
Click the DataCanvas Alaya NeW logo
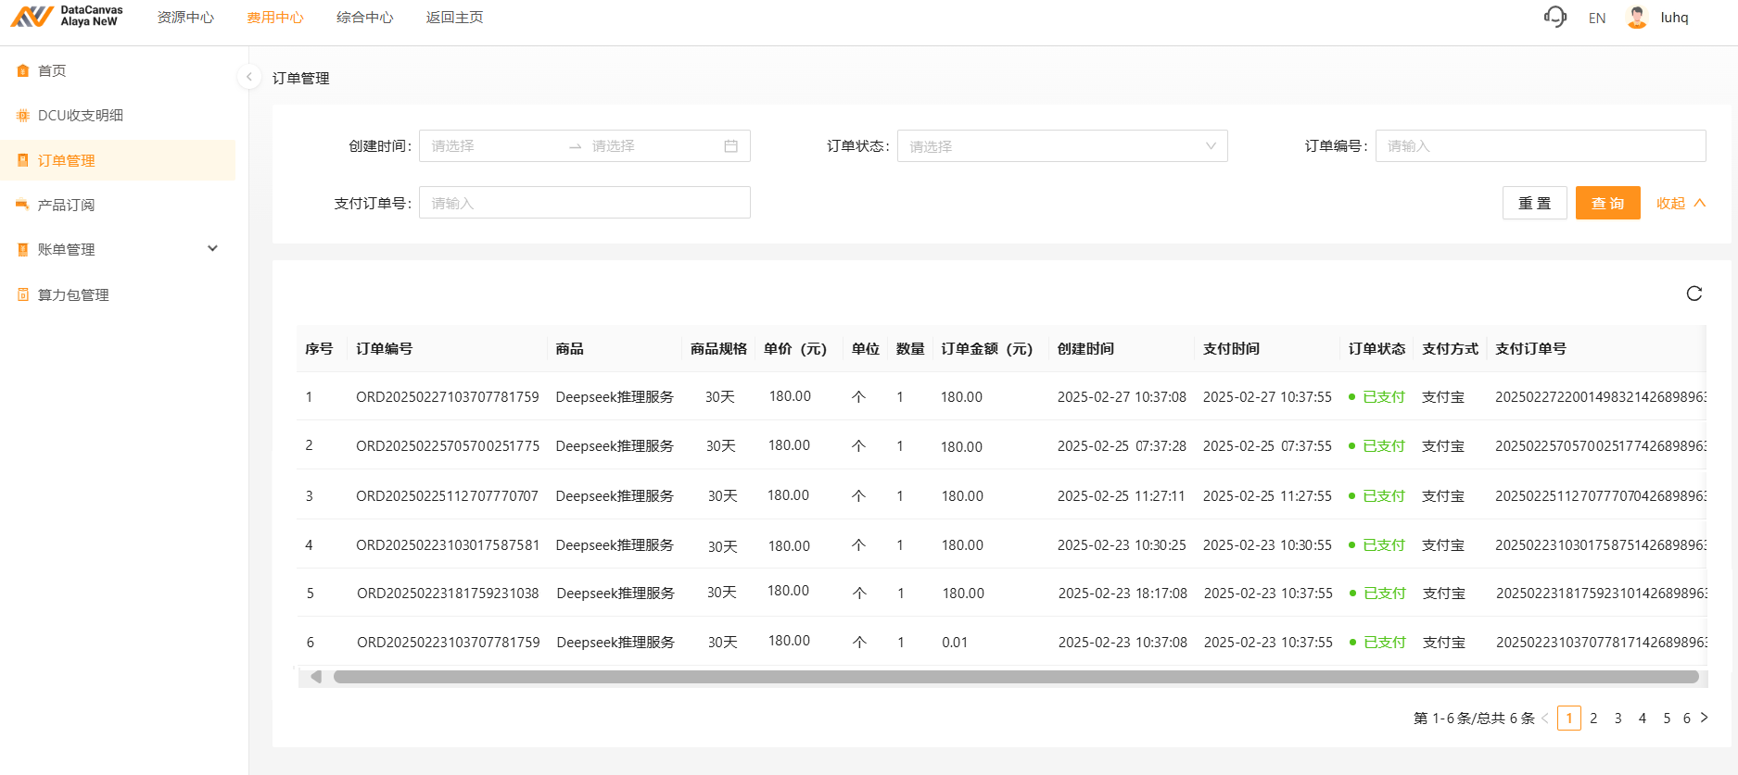coord(67,17)
